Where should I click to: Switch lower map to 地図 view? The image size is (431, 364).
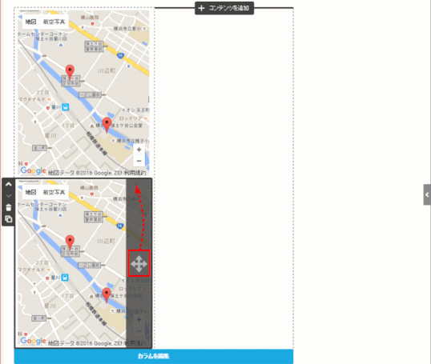[30, 192]
